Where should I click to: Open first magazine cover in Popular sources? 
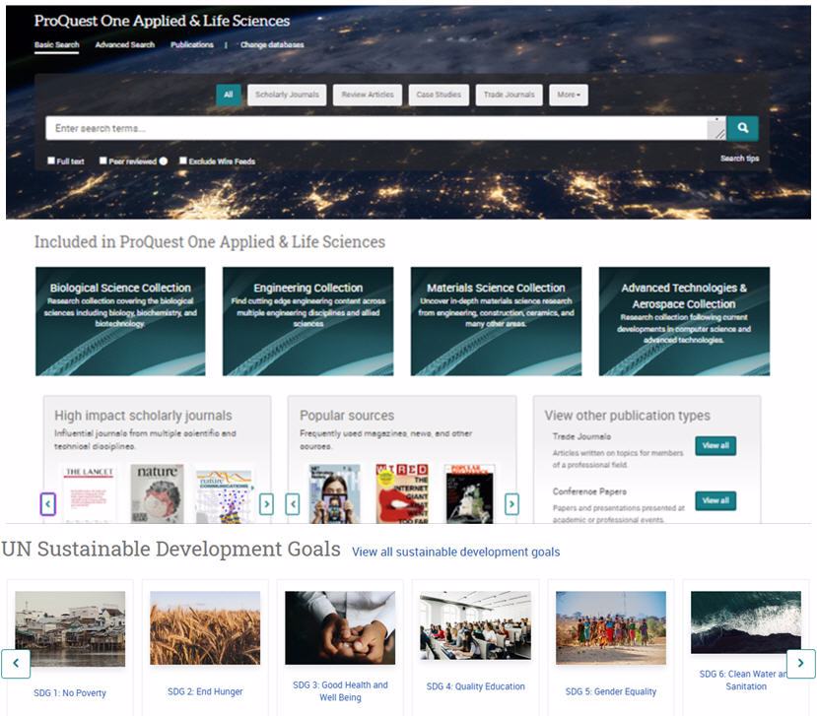[x=334, y=494]
